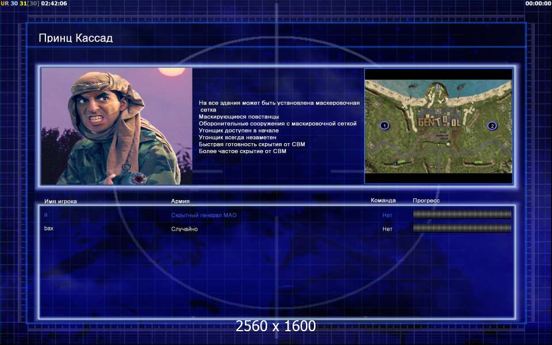Viewport: 552px width, 345px height.
Task: Select start position marker 1 on map
Action: pyautogui.click(x=385, y=125)
